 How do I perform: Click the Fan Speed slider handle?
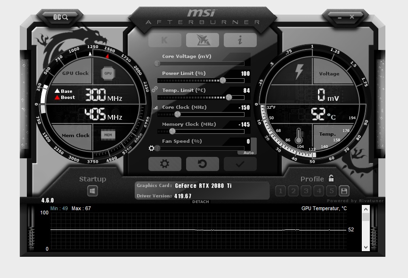tap(158, 148)
